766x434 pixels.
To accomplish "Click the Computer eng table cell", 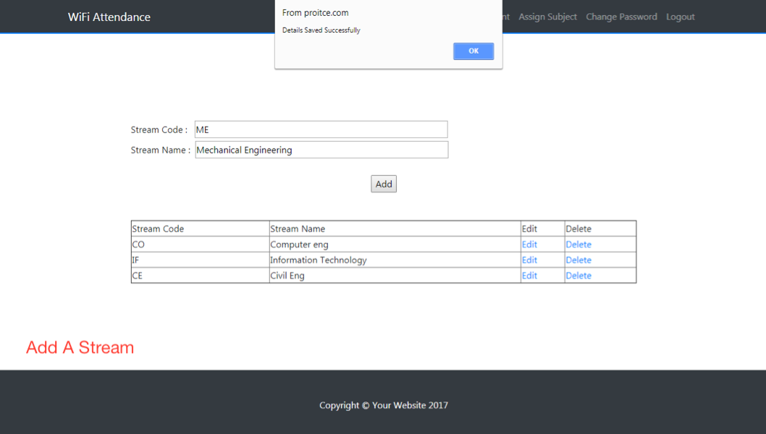I will [299, 244].
